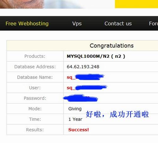Click the Giving mode value
The width and height of the screenshot is (158, 143).
tap(75, 109)
